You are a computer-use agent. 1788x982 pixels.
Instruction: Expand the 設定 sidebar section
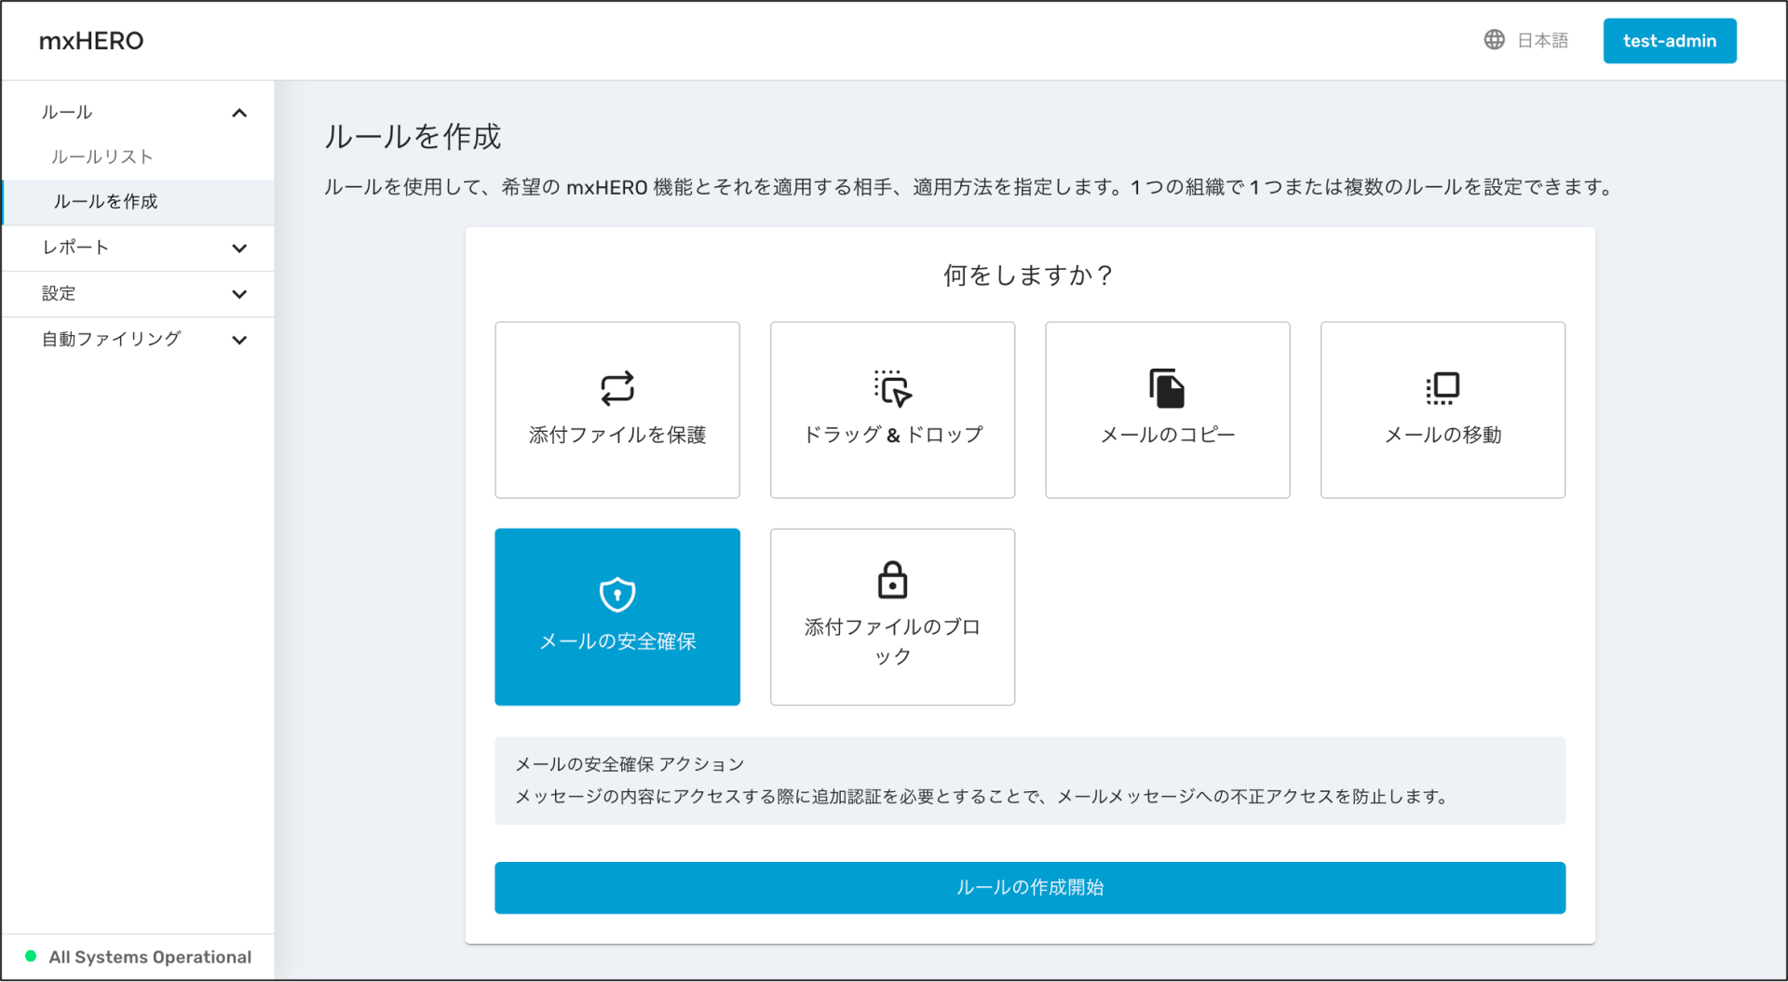pos(138,293)
